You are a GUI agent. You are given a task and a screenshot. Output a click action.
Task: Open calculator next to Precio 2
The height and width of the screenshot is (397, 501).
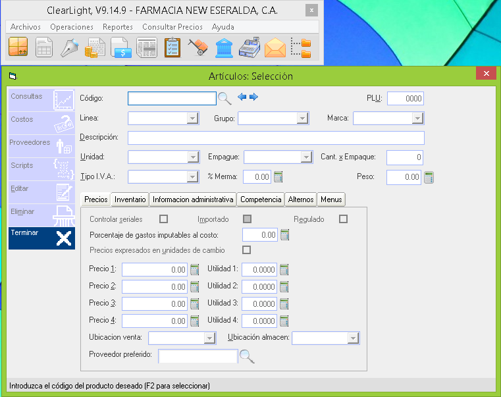tap(195, 287)
